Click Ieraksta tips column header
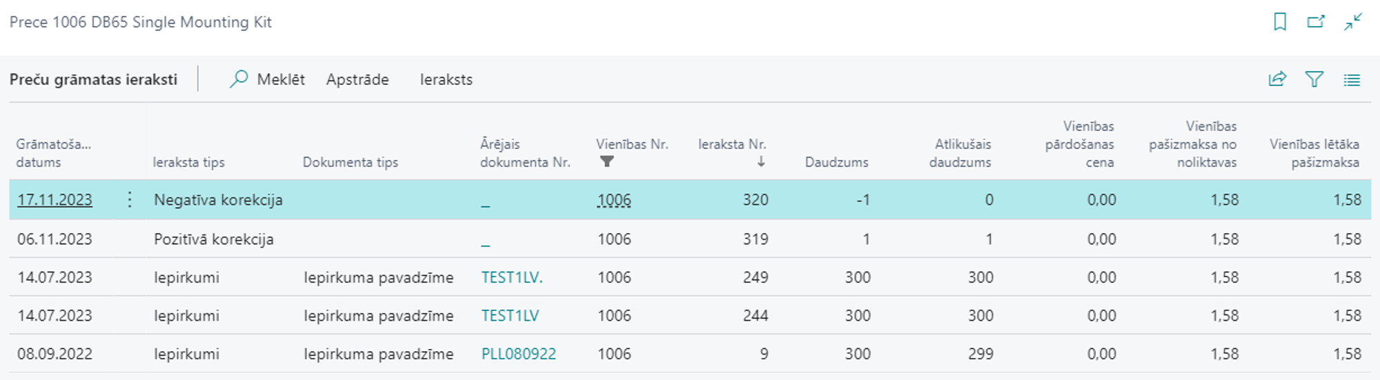 [x=188, y=162]
